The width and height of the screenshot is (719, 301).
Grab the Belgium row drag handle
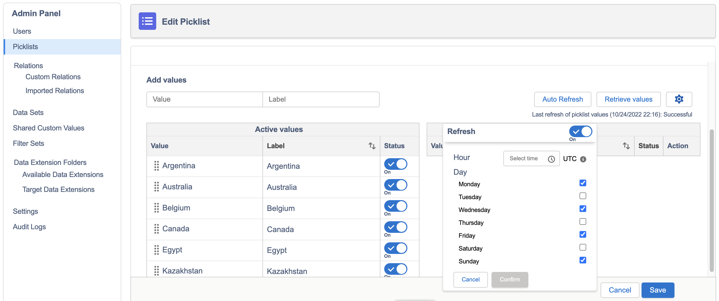[x=156, y=208]
